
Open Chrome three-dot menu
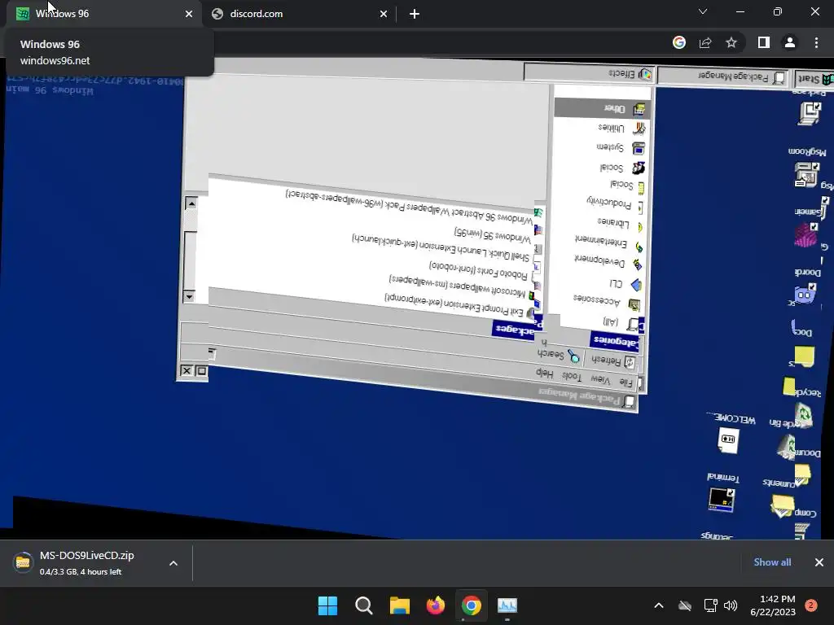[x=816, y=42]
